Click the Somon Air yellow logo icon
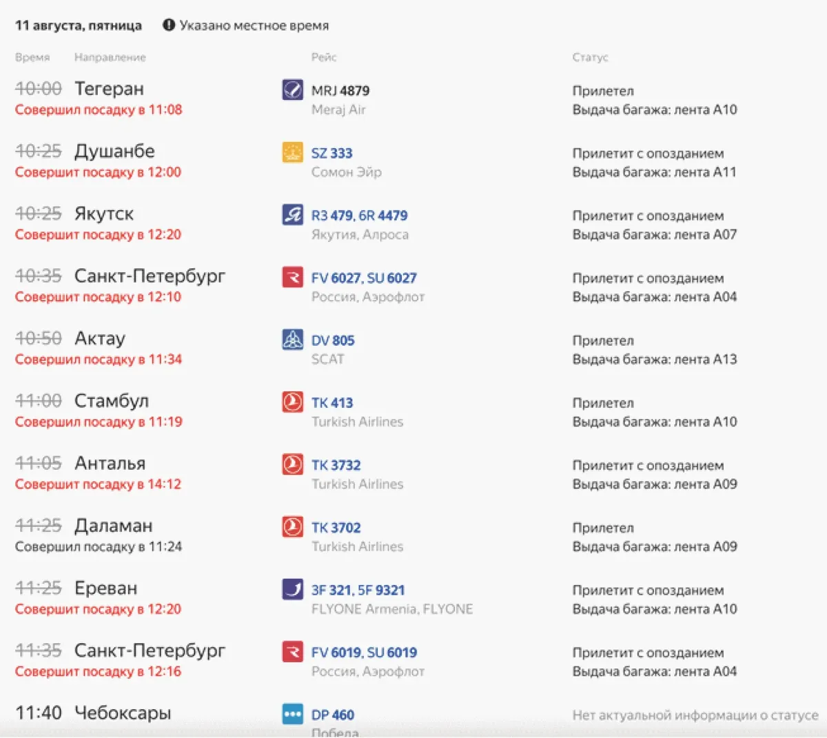The image size is (827, 738). [292, 152]
